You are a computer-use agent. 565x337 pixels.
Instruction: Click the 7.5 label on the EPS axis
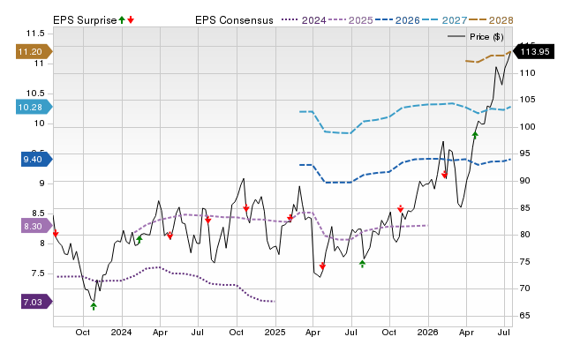click(38, 273)
